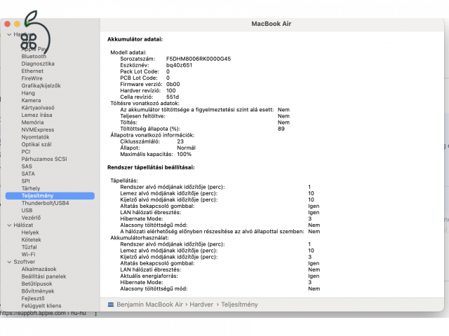Select FireWire in the sidebar
Screen dimensions: 449x336
point(32,78)
